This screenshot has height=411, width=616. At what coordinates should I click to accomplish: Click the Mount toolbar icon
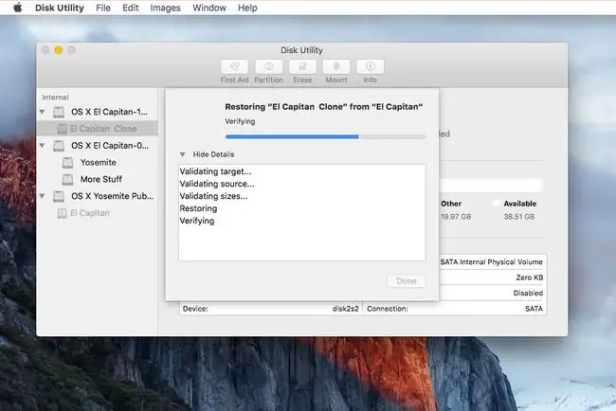click(336, 66)
